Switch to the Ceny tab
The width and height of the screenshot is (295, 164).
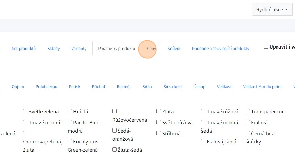tap(151, 49)
